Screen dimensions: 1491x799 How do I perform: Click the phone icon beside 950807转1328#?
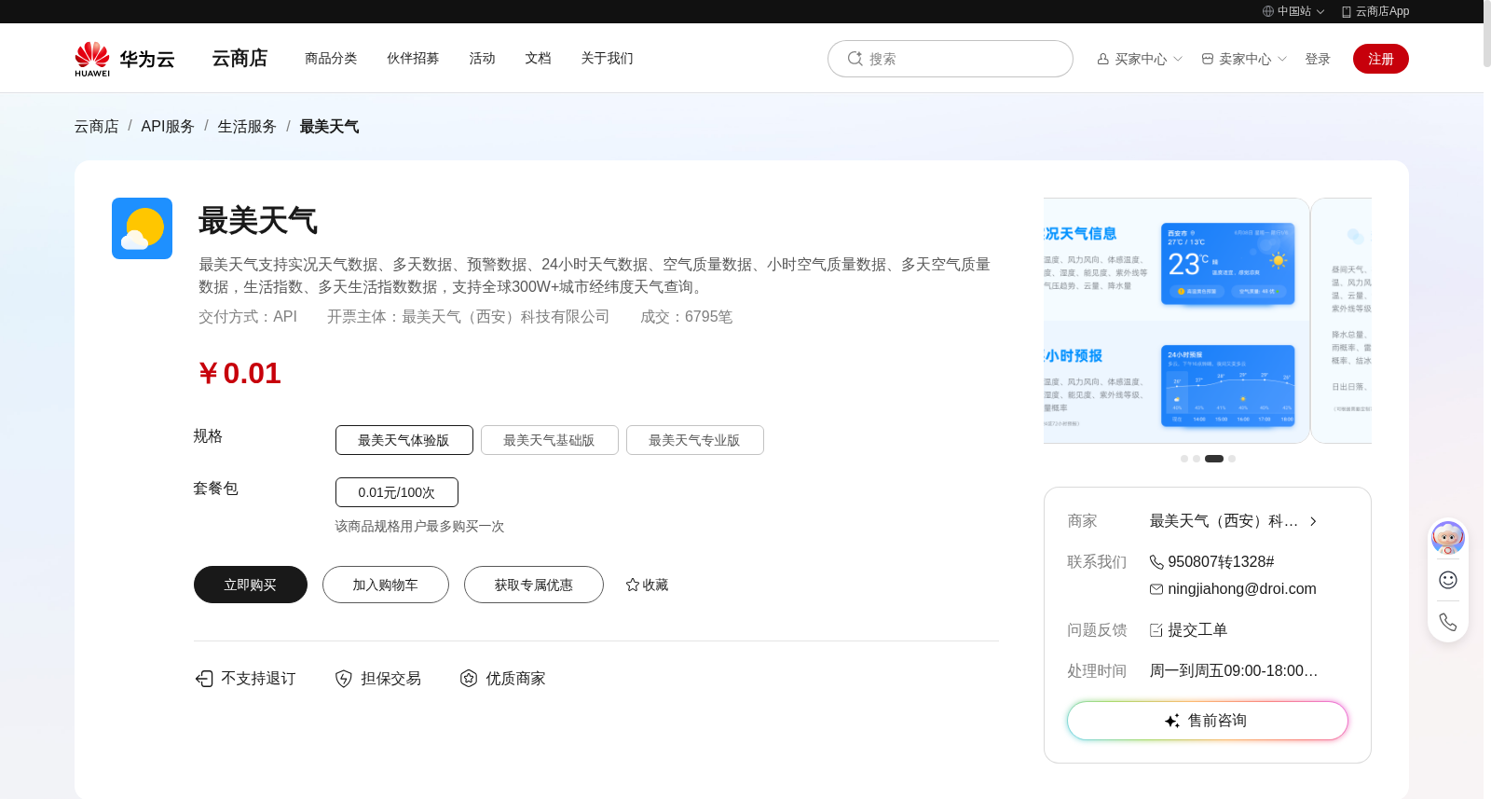point(1156,562)
